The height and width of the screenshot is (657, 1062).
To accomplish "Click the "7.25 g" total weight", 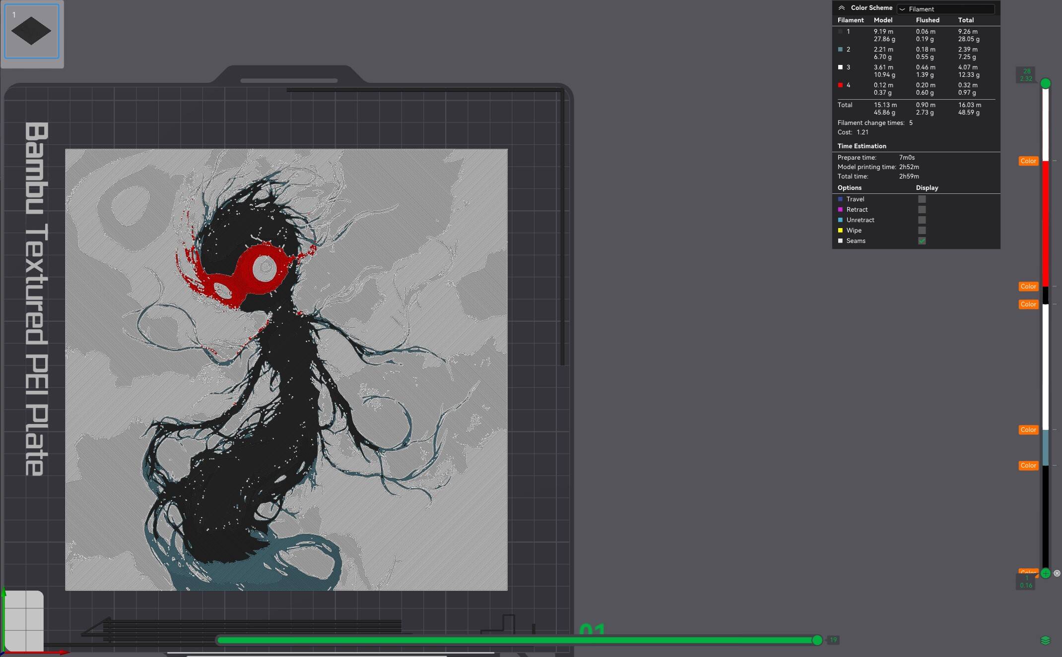I will pyautogui.click(x=967, y=57).
